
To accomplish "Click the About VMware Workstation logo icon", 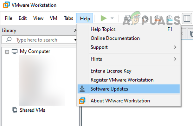I will (x=82, y=101).
